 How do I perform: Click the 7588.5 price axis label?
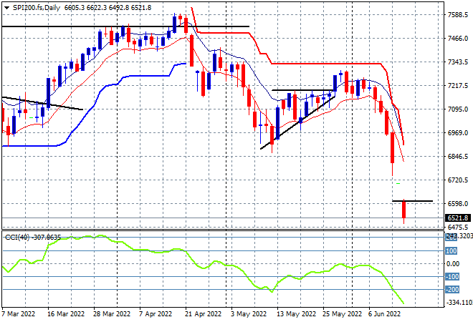point(458,15)
